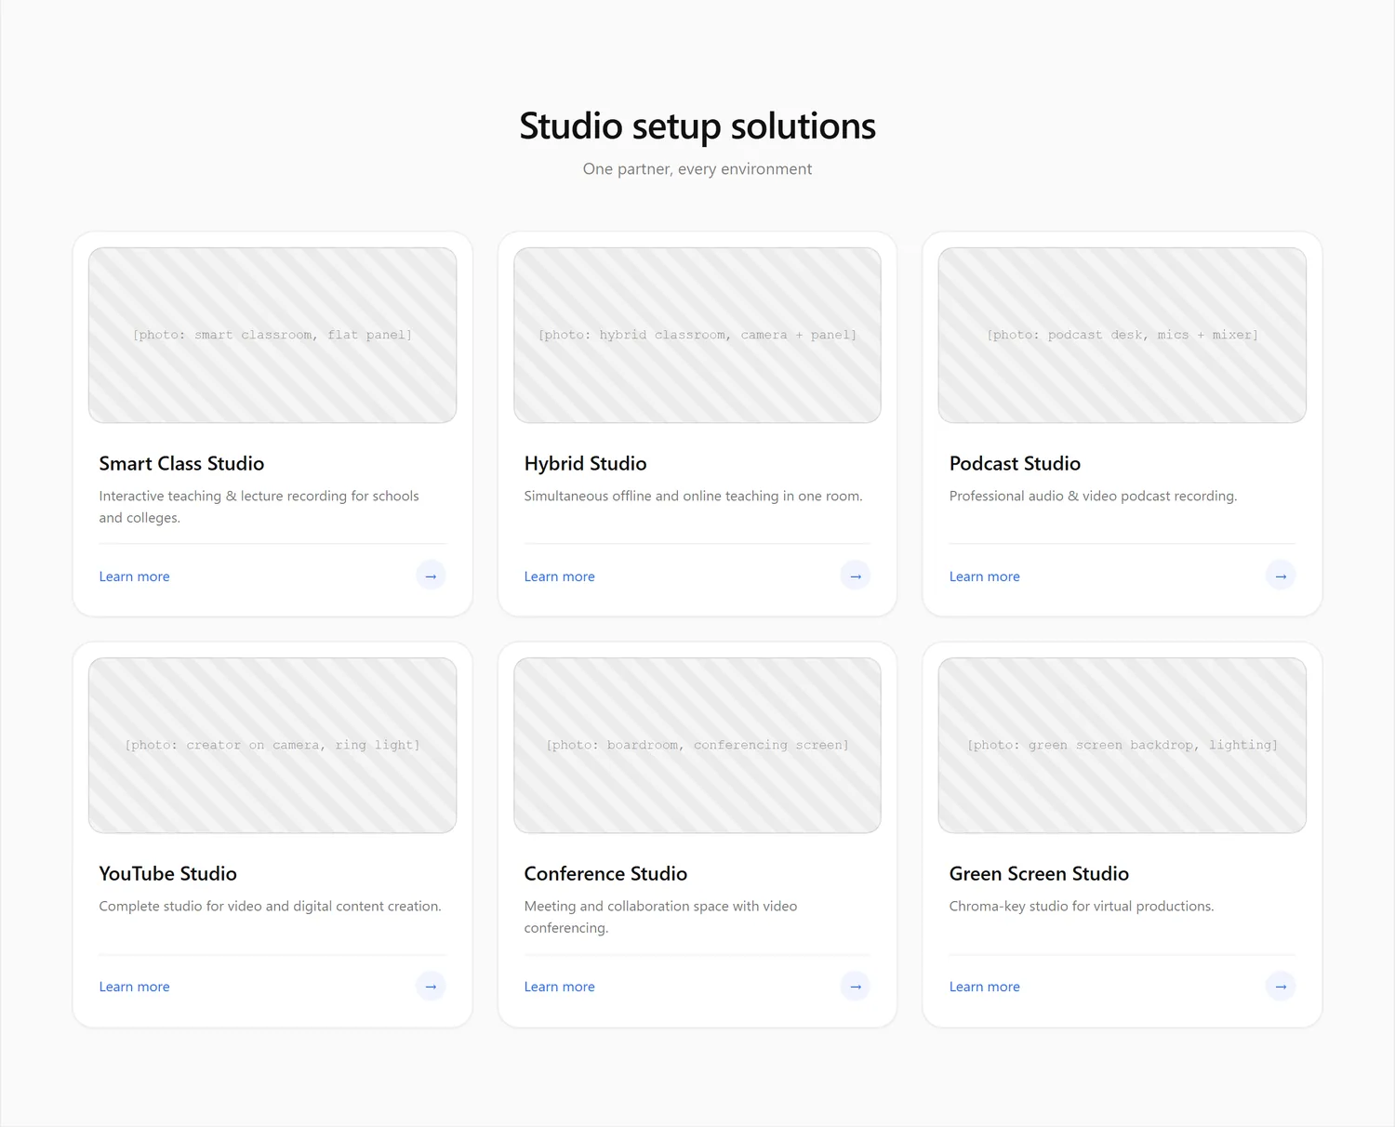Open the creator on camera photo placeholder
1395x1127 pixels.
(x=272, y=745)
